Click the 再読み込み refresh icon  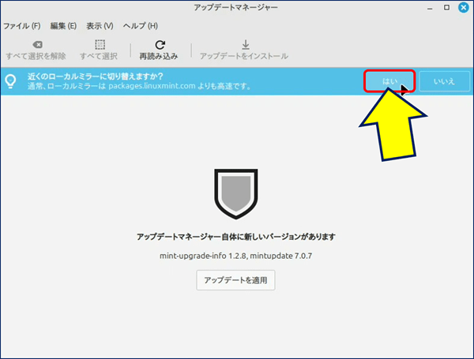point(160,45)
